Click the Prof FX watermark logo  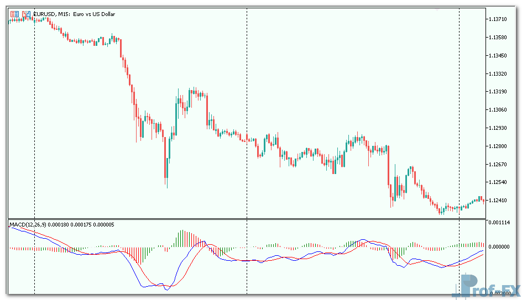point(490,288)
